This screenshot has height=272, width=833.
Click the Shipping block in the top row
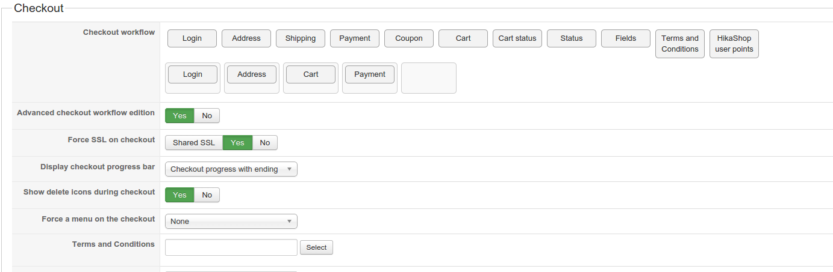(301, 38)
